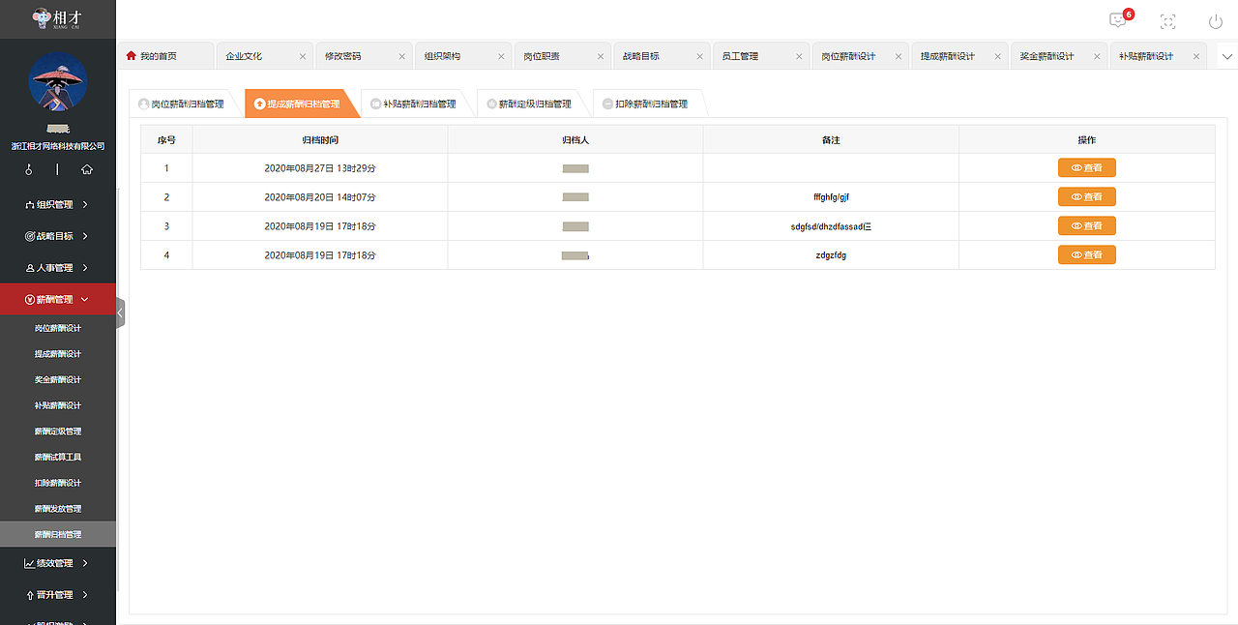Expand the 组织管理 menu chevron
Screen dimensions: 1238x625
86,204
